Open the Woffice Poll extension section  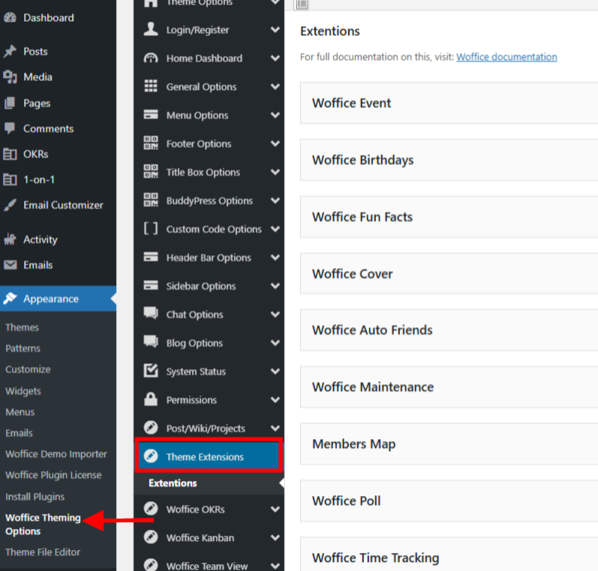(449, 501)
